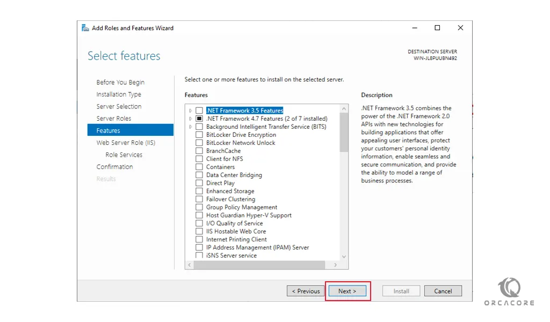
Task: Click the Previous button
Action: click(306, 291)
